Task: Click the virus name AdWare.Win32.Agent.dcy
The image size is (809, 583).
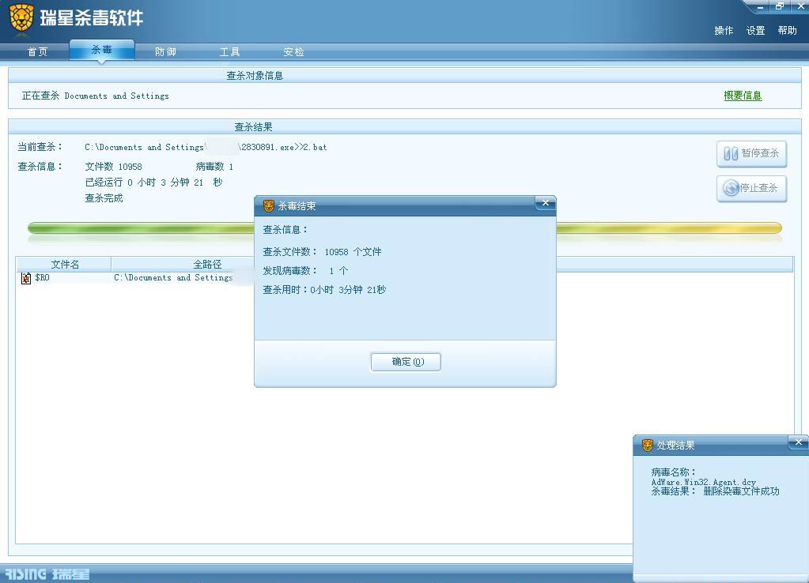Action: (x=703, y=482)
